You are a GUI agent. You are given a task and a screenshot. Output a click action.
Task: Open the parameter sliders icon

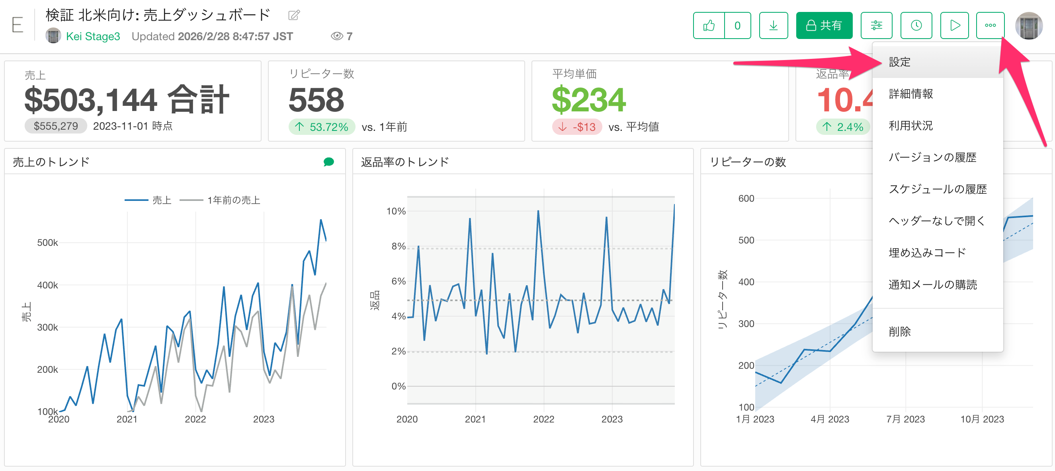(x=876, y=25)
